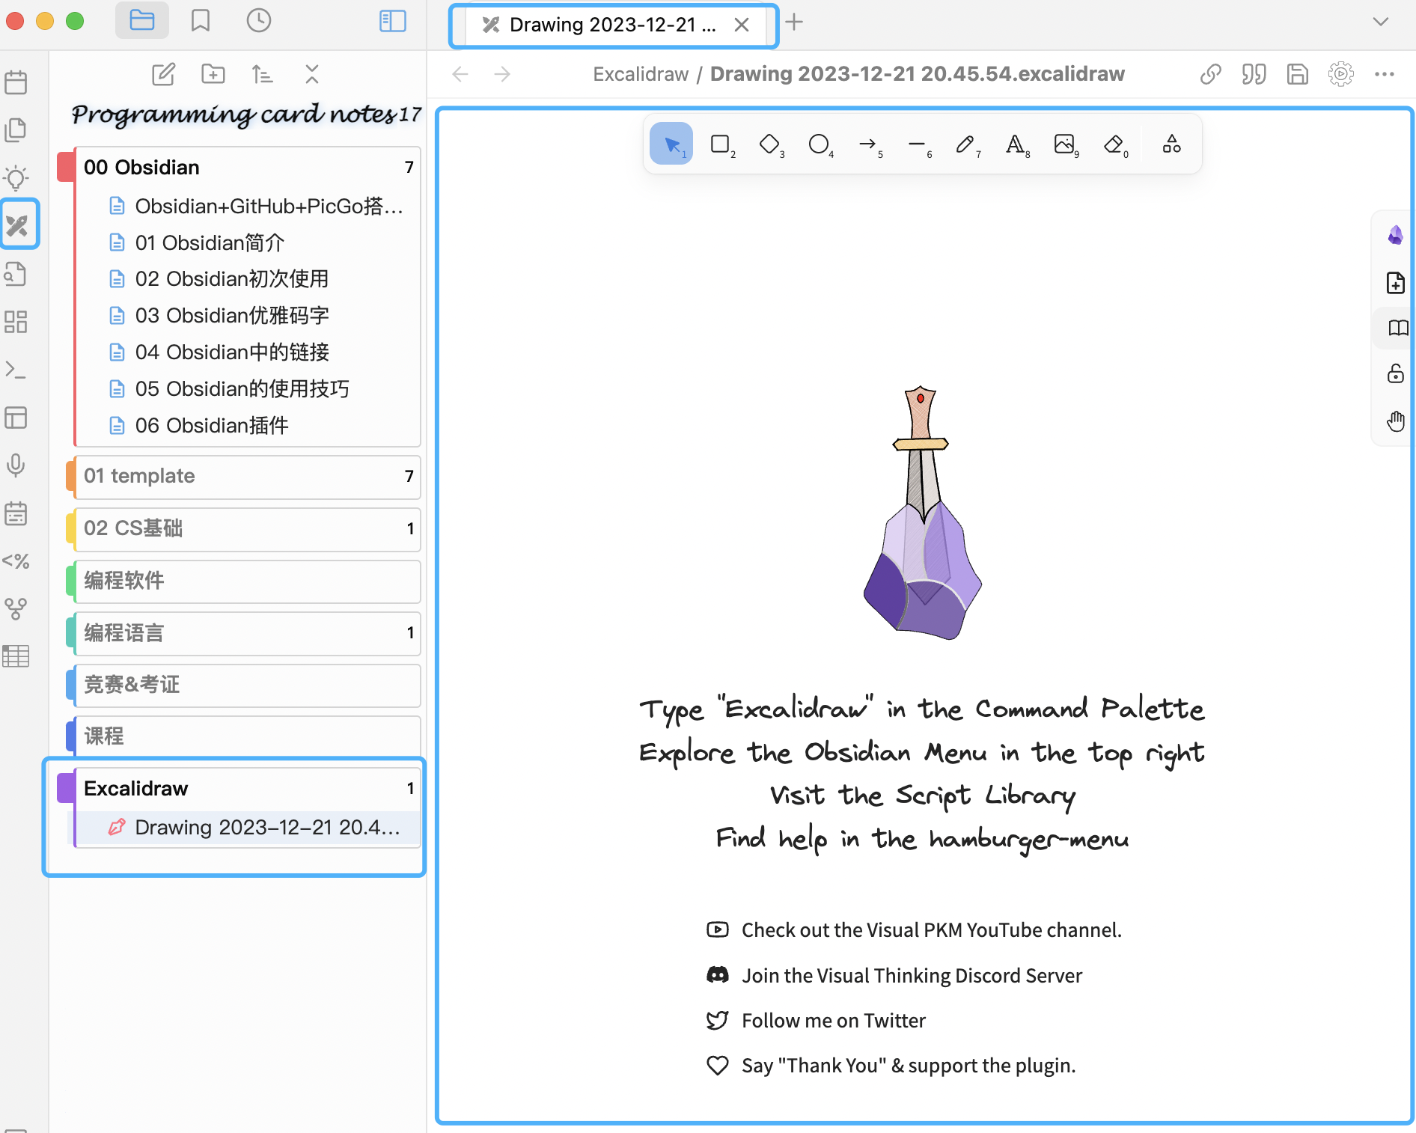Open the recent files clock tab
The height and width of the screenshot is (1133, 1416).
(259, 20)
